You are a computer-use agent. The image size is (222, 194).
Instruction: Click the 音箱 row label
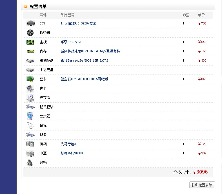pyautogui.click(x=43, y=163)
